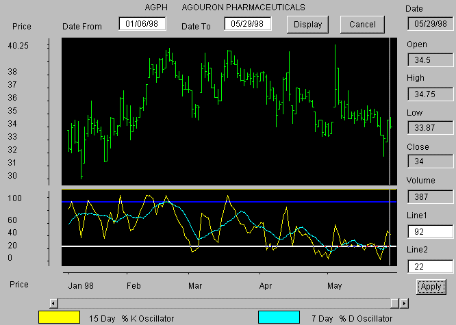Click the Low price field
Image resolution: width=456 pixels, height=325 pixels.
[x=430, y=129]
